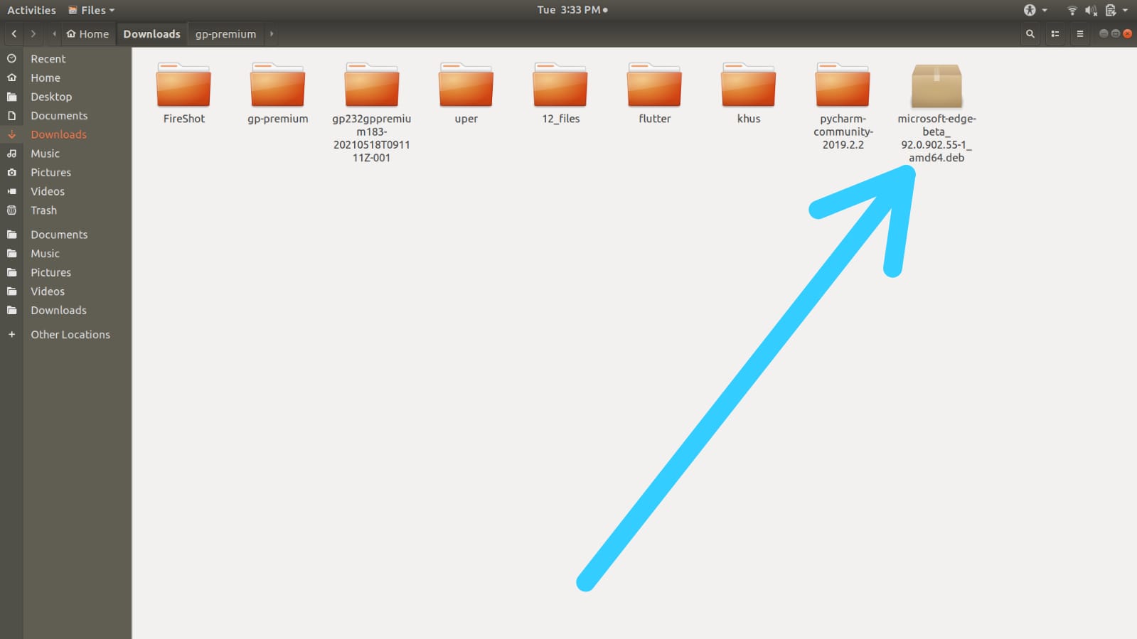Open Videos location with camcorder icon

click(65, 191)
